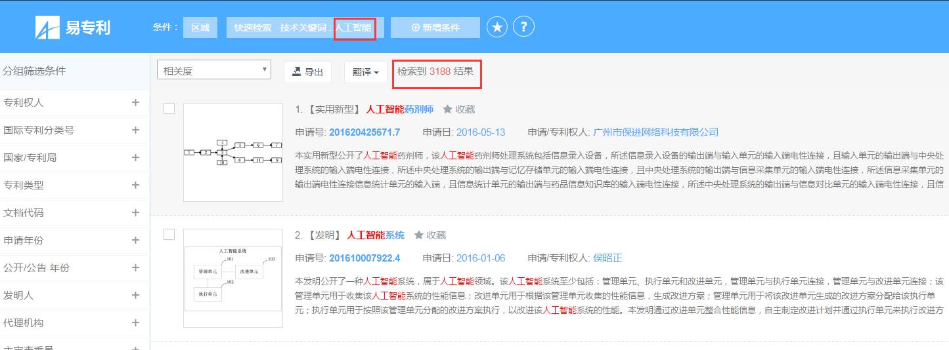
Task: Click the 导出 export button
Action: 307,72
